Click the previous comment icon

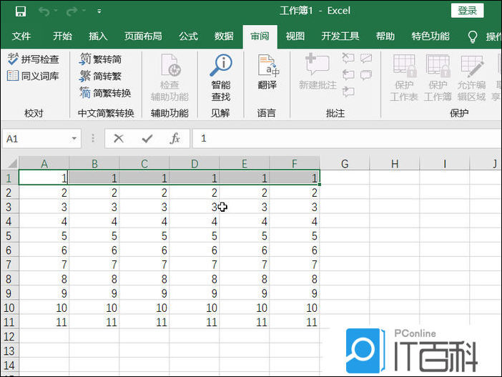[x=348, y=75]
